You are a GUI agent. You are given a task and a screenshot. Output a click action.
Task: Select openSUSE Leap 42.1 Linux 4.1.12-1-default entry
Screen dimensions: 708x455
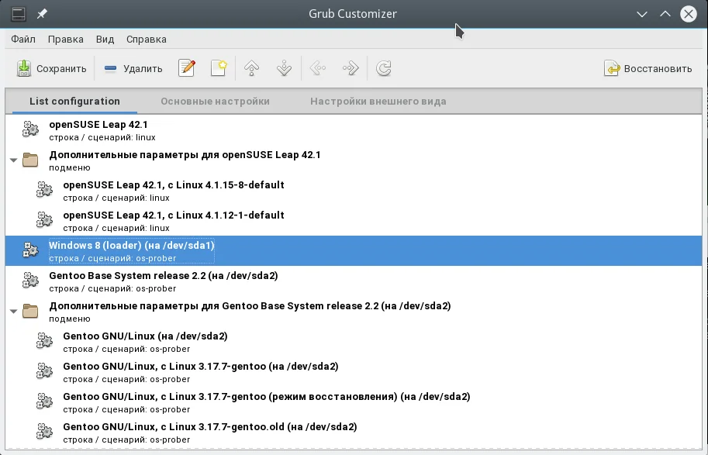tap(354, 220)
